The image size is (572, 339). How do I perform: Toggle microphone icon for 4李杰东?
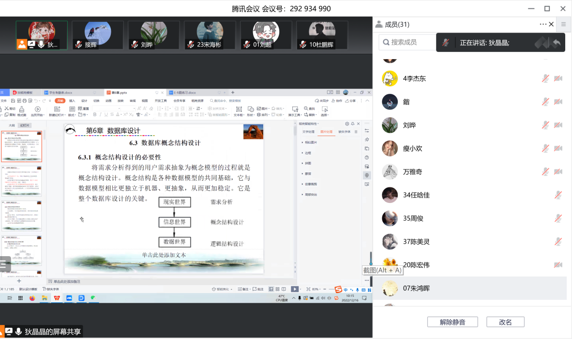pyautogui.click(x=545, y=78)
